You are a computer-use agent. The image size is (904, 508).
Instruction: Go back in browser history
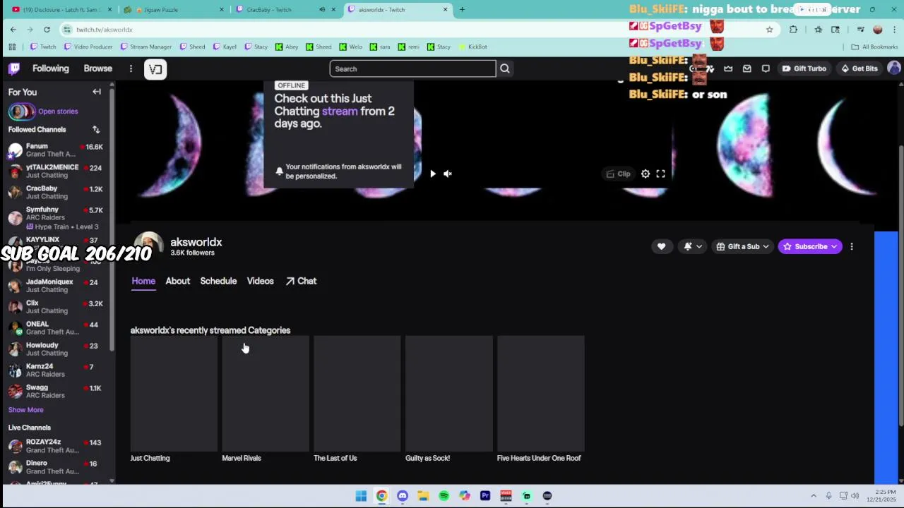click(13, 30)
